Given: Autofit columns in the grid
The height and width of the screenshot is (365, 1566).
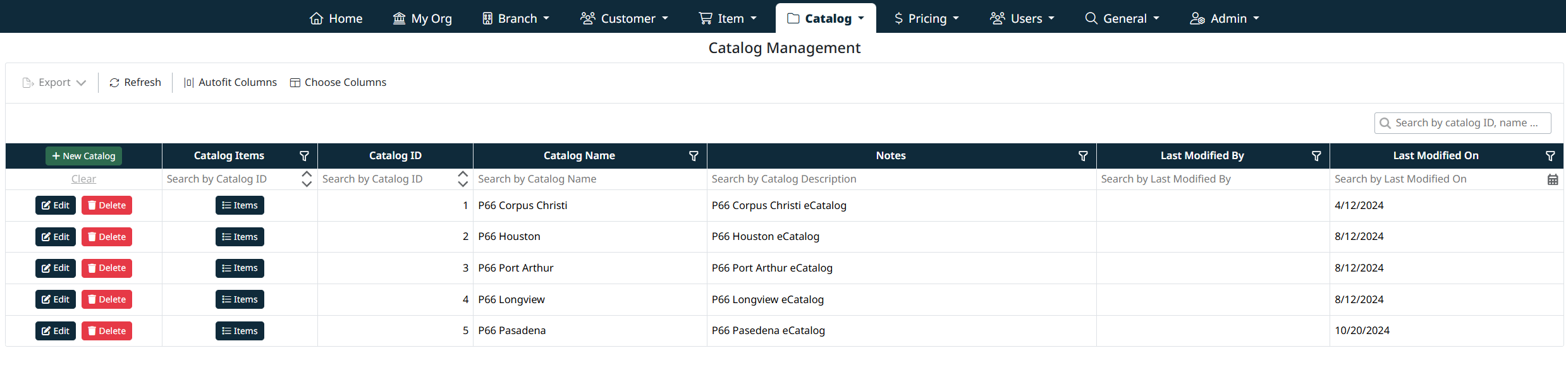Looking at the screenshot, I should click(230, 83).
